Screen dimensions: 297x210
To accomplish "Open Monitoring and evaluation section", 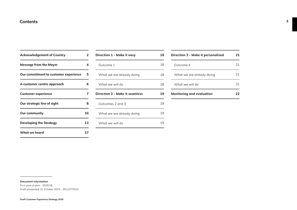I will click(x=192, y=94).
